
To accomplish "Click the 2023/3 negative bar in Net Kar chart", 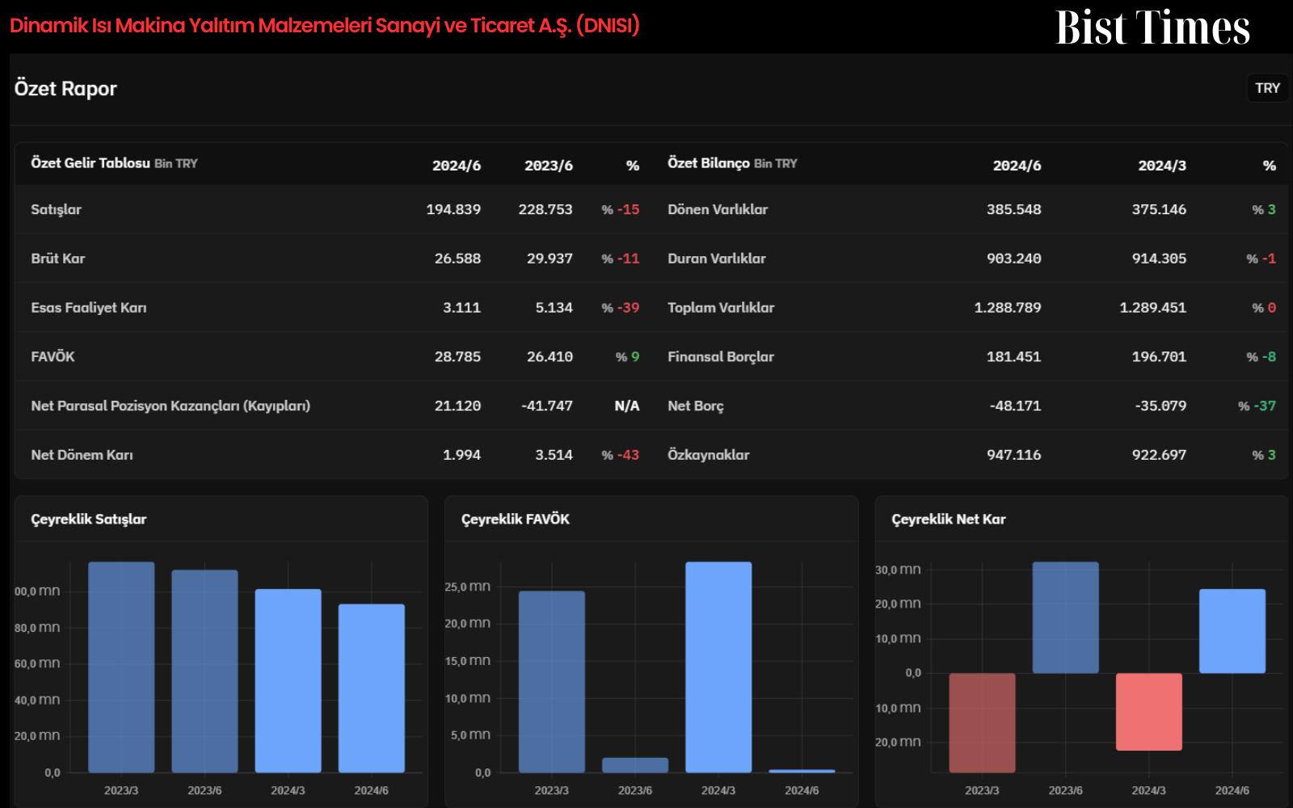I will click(x=982, y=722).
